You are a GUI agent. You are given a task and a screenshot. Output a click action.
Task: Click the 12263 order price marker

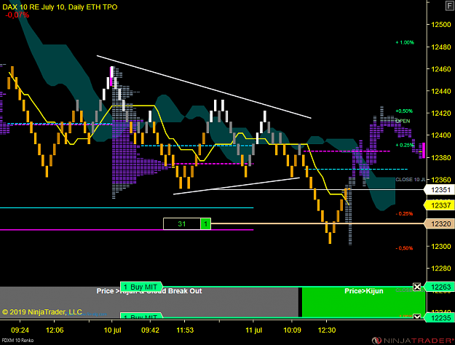439,287
